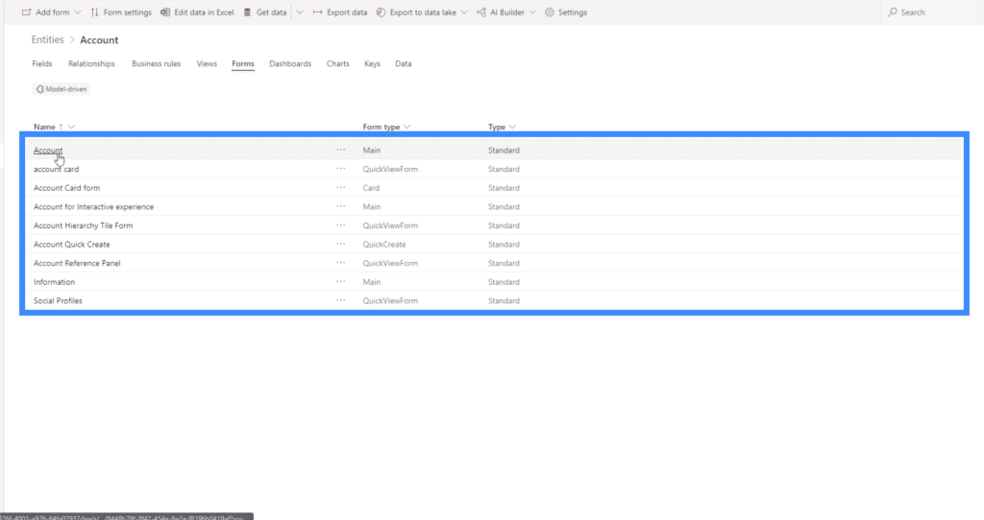Go to Entities breadcrumb link

coord(48,39)
